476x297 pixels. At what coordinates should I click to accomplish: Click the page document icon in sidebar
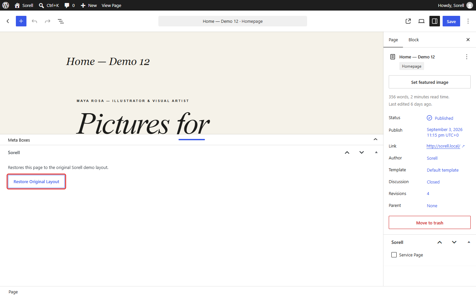click(393, 57)
